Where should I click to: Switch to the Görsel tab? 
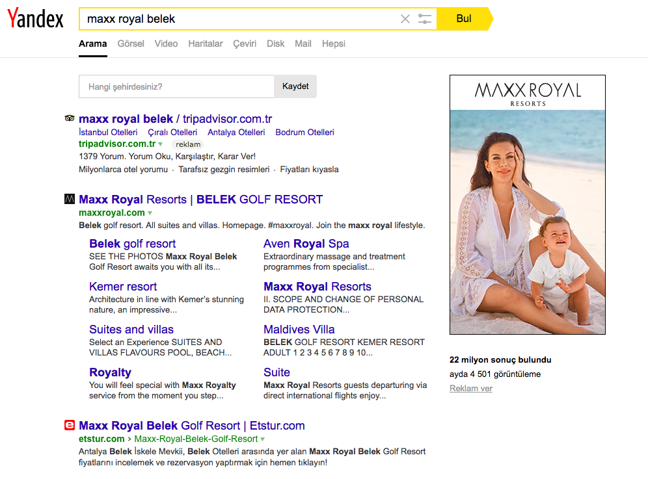click(x=131, y=44)
